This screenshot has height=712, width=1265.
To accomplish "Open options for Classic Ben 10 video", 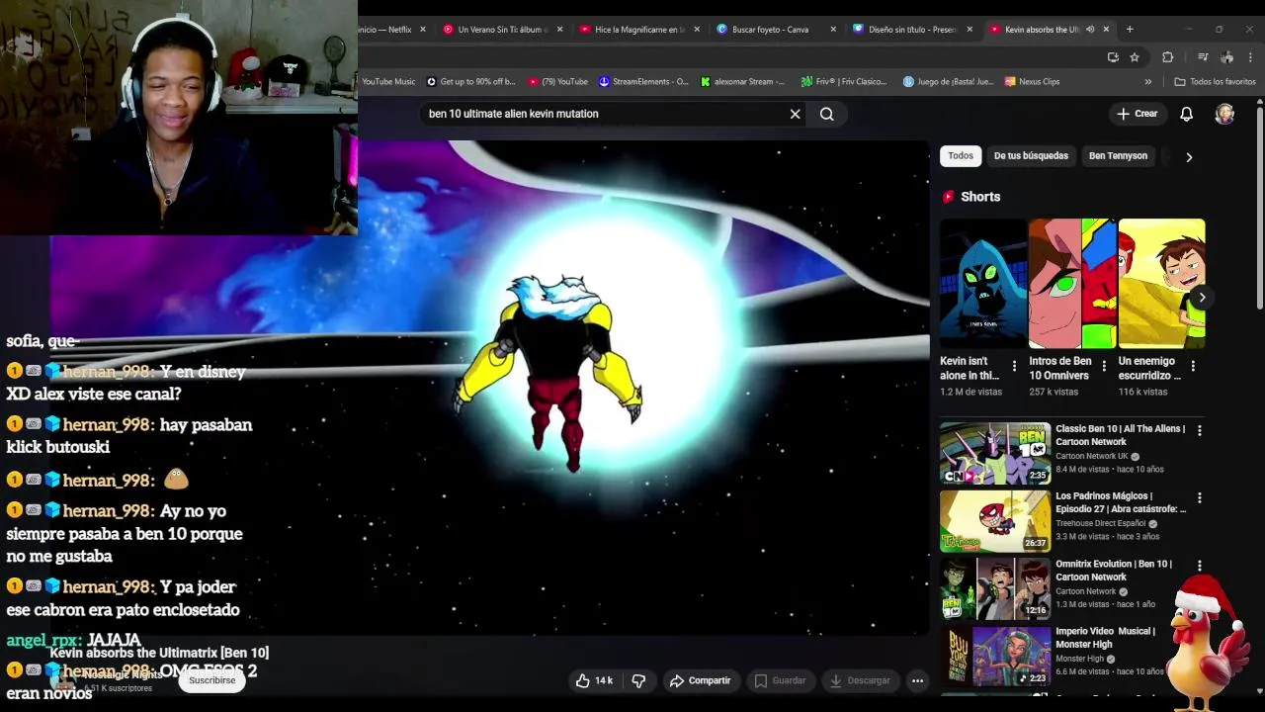I will tap(1199, 430).
